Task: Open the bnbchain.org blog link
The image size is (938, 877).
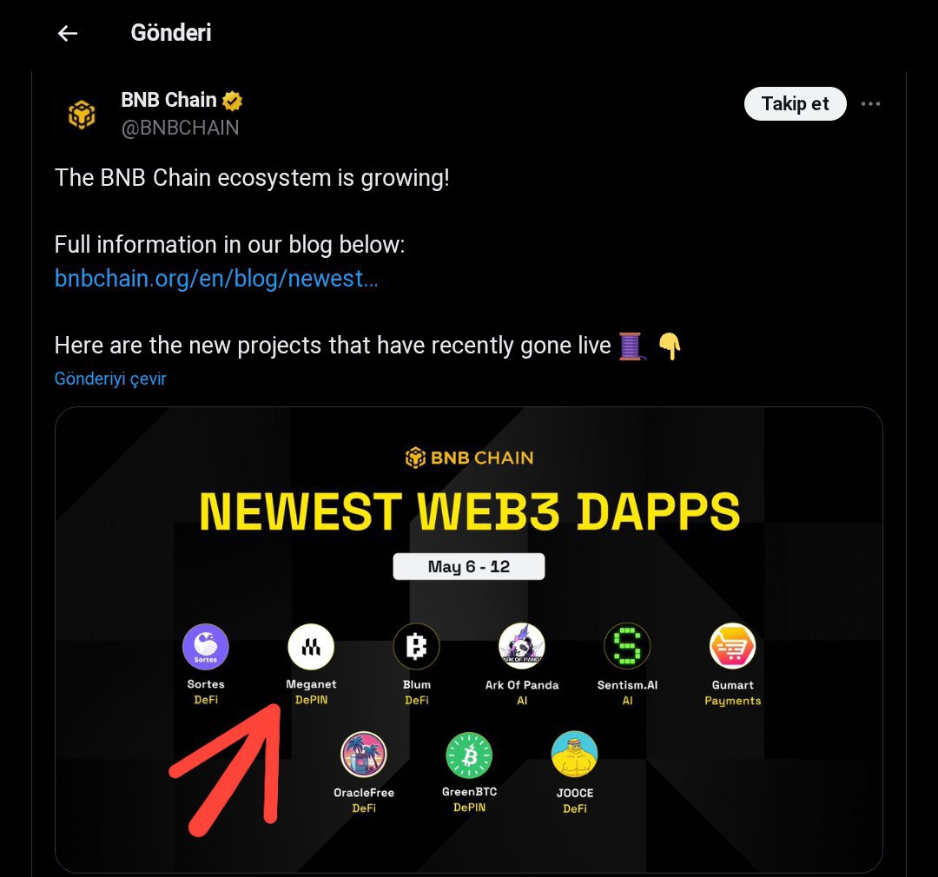Action: (216, 279)
